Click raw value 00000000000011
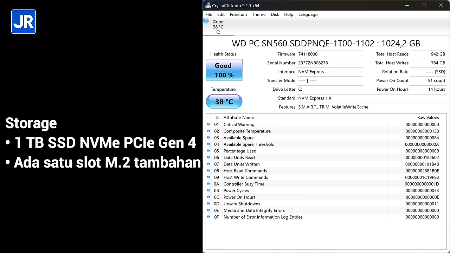The image size is (450, 253). pos(422,204)
